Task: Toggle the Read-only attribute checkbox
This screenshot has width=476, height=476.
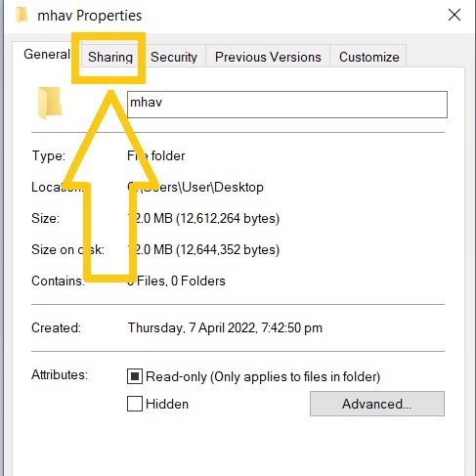Action: tap(135, 376)
